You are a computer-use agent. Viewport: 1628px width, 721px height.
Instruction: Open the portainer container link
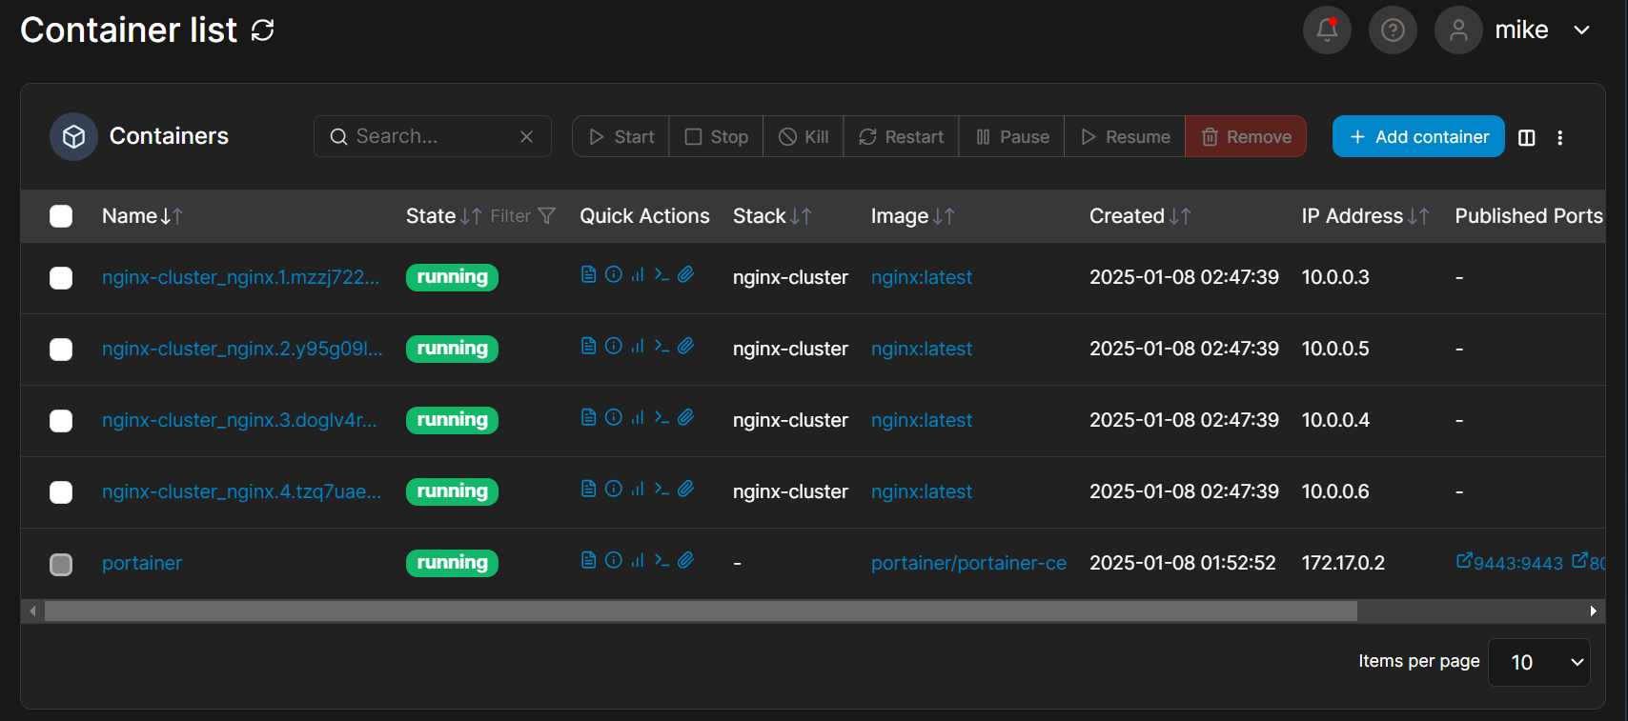pos(142,563)
